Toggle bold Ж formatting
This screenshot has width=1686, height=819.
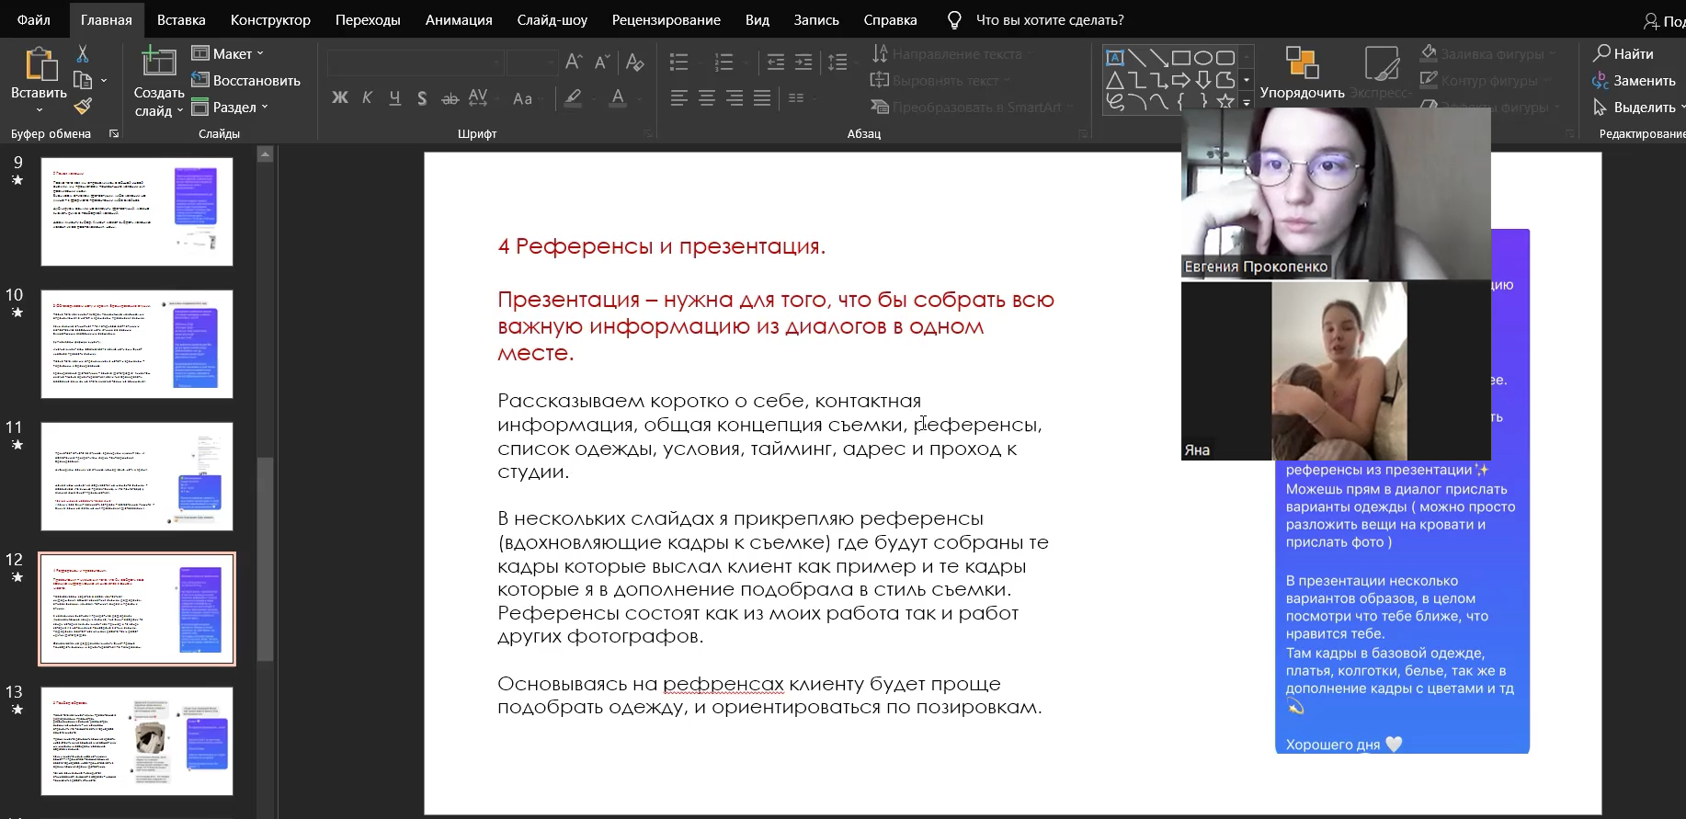(339, 97)
